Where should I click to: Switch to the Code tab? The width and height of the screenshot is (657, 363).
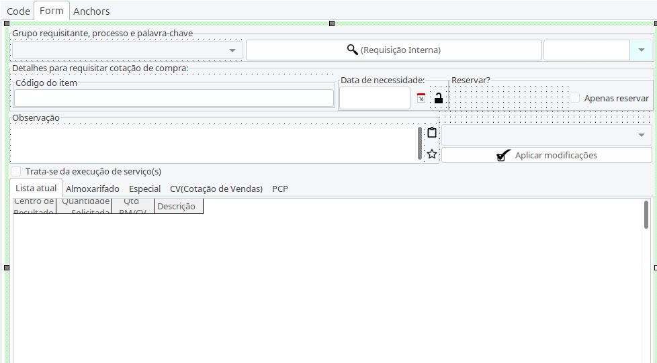coord(18,11)
